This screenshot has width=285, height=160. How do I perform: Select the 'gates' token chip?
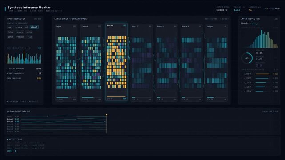11,37
